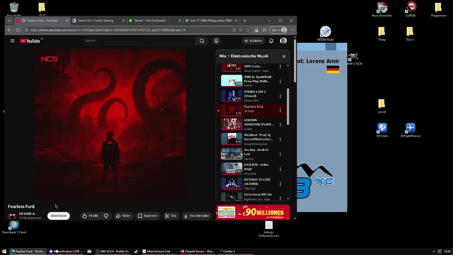This screenshot has width=453, height=255.
Task: Open the browser tab list dropdown
Action: point(9,21)
